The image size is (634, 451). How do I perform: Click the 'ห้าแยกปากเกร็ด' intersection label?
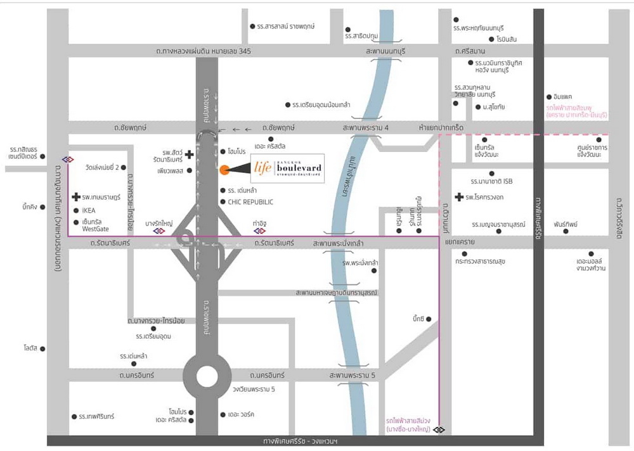click(x=441, y=128)
